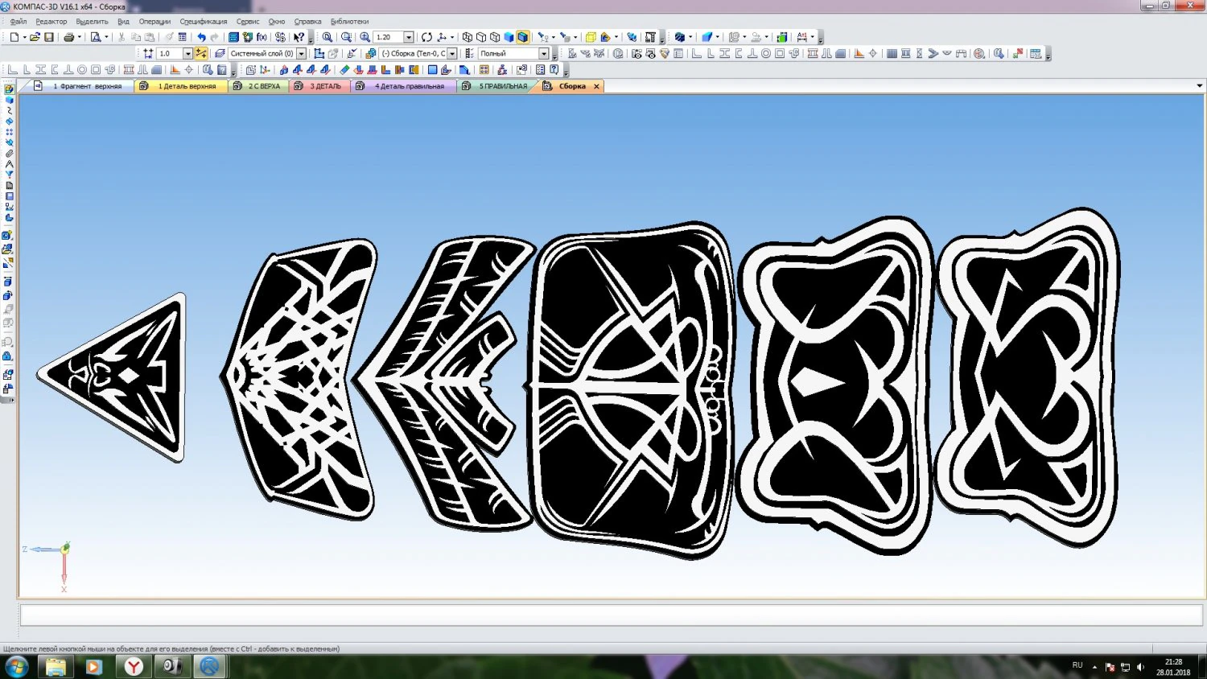
Task: Click the help question-mark toolbar button
Action: click(299, 37)
